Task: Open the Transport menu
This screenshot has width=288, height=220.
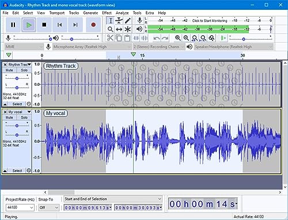Action: [x=57, y=13]
